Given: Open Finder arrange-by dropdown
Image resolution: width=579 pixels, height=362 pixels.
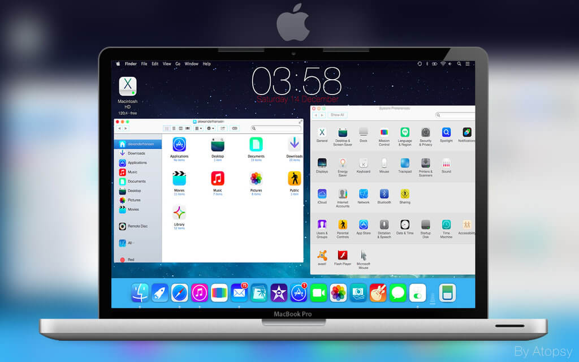Looking at the screenshot, I should [x=198, y=128].
